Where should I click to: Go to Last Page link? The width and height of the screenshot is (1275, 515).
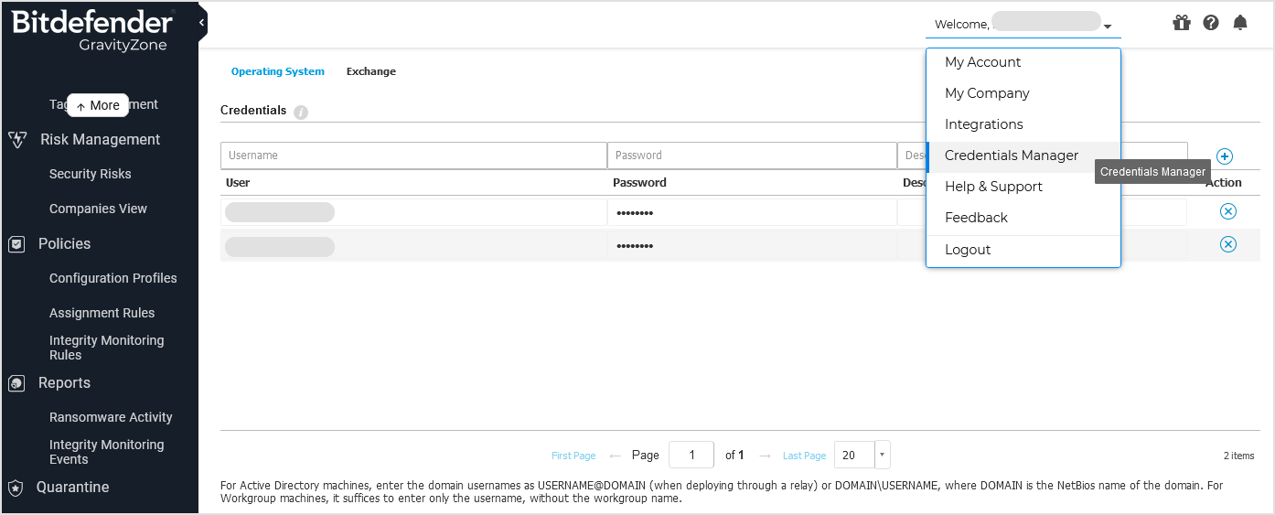804,456
